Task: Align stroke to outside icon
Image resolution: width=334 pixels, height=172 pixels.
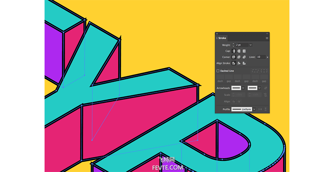Action: point(244,63)
